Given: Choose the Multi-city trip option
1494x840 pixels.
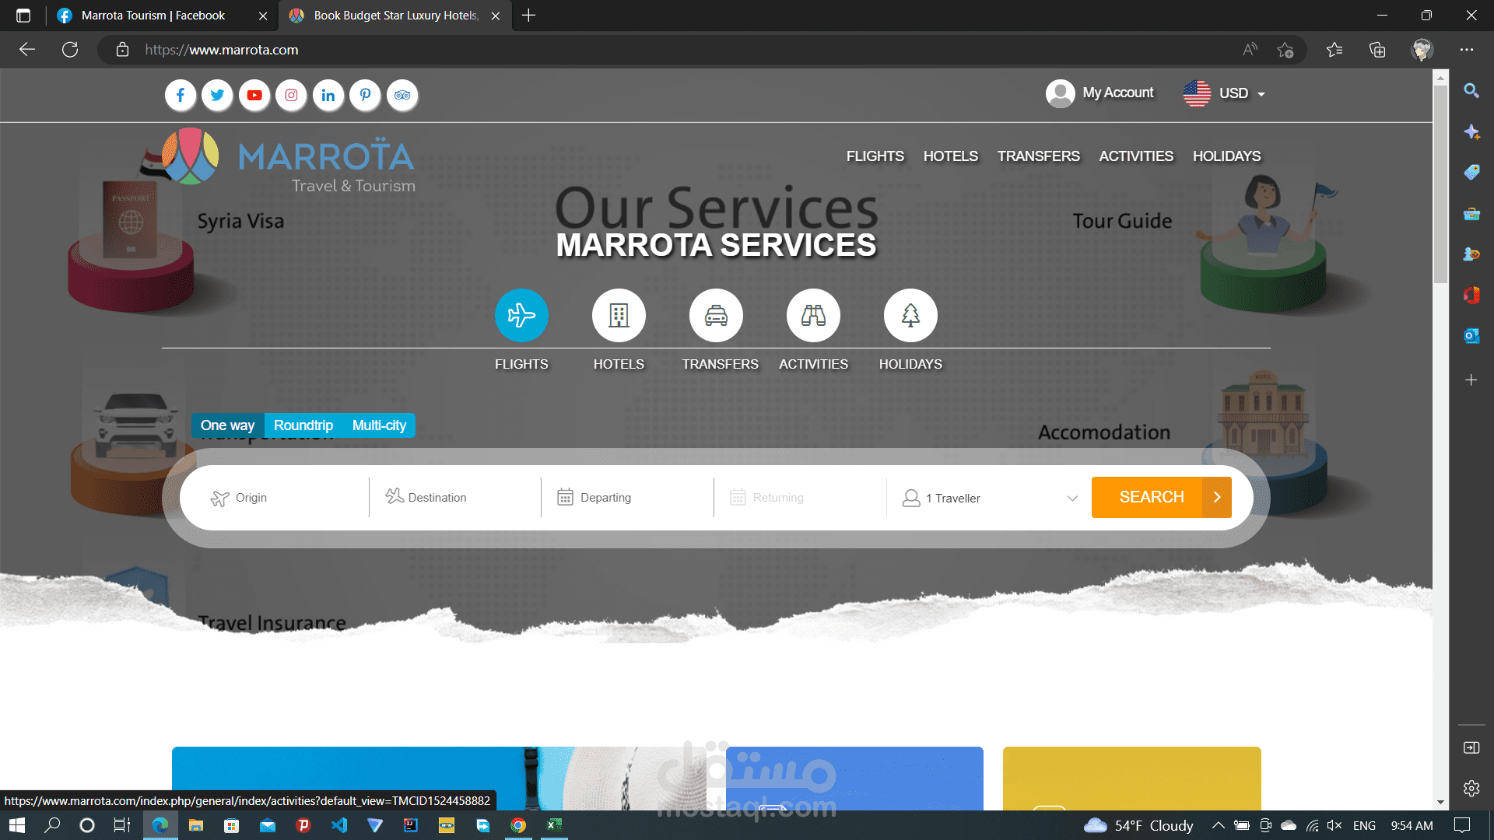Looking at the screenshot, I should (379, 425).
